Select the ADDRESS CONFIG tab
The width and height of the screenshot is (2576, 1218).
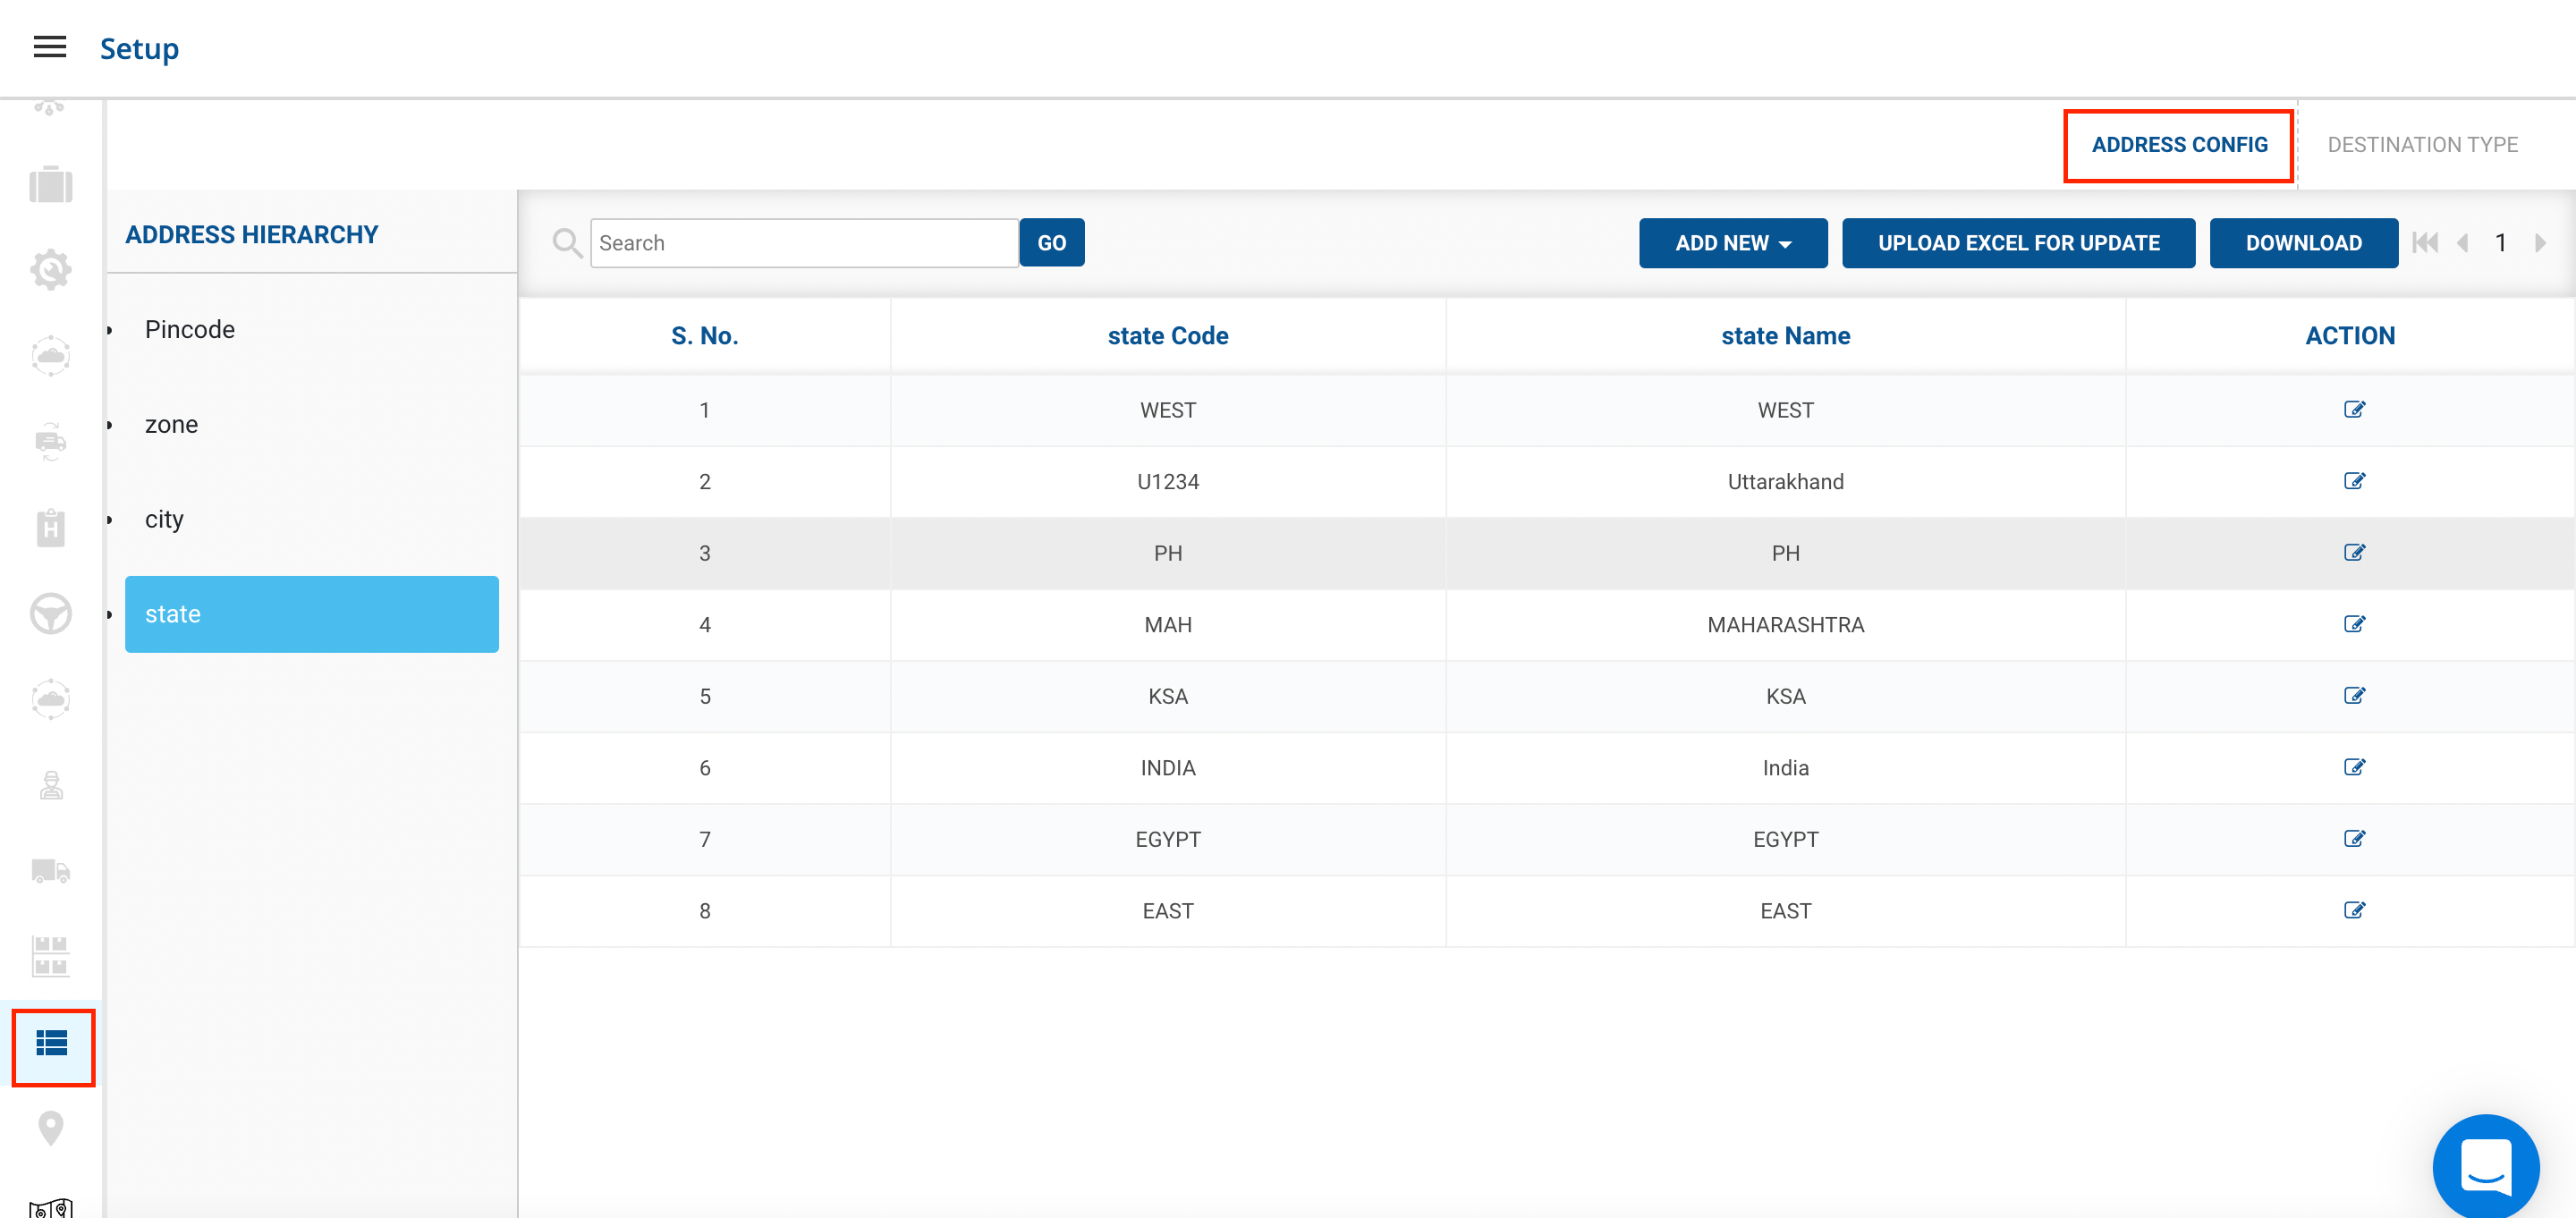(2178, 145)
